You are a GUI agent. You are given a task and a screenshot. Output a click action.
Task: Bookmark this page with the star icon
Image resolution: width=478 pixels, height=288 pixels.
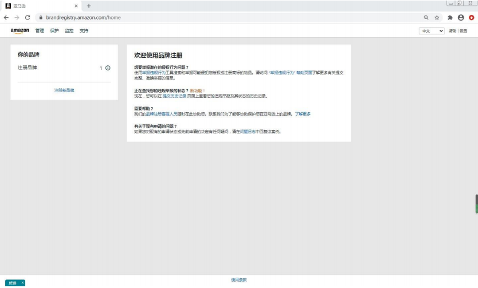(437, 18)
